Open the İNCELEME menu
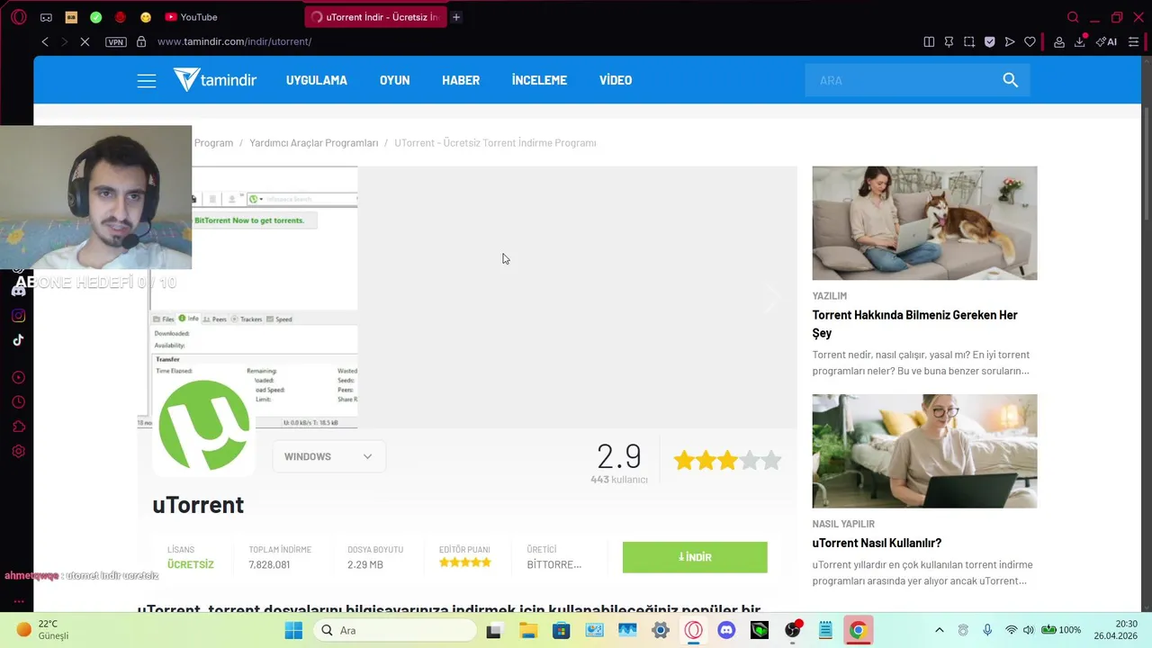The width and height of the screenshot is (1152, 648). 539,80
